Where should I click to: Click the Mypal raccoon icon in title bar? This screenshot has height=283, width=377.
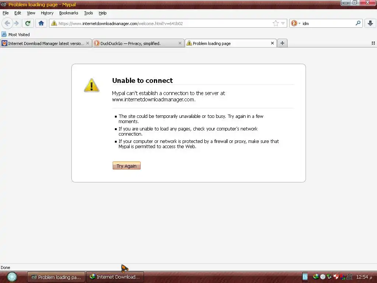coord(3,4)
